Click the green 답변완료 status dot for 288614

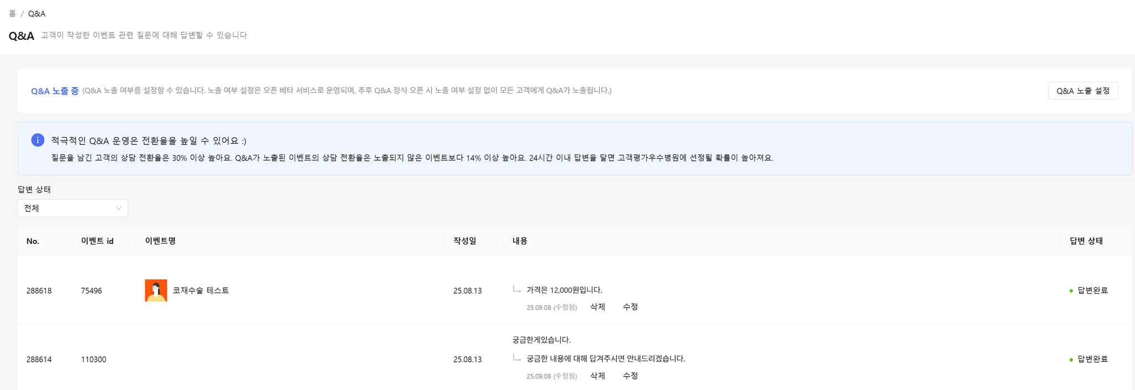(x=1071, y=360)
